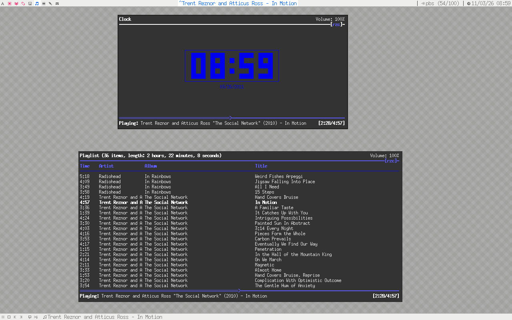Click the Playlist header with item count

tap(150, 156)
